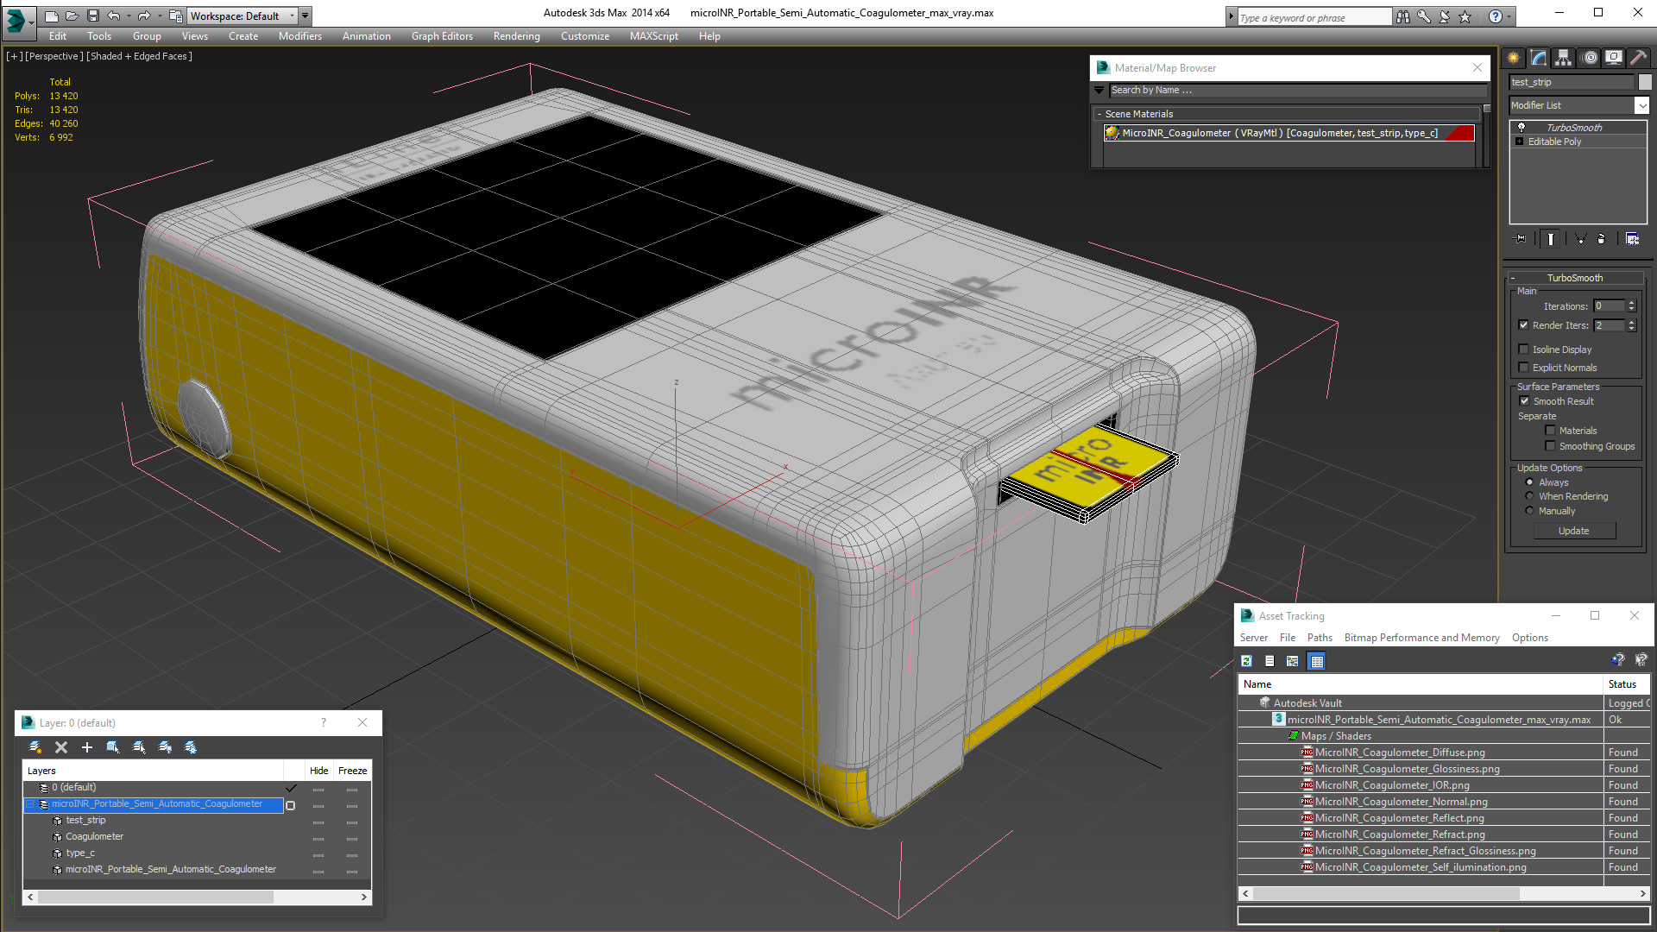Switch to the Modify panel tab icon
Screen dimensions: 1657x932
[1538, 58]
